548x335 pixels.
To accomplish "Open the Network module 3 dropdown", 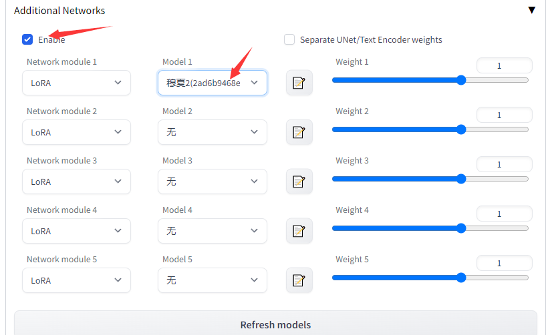I will pyautogui.click(x=76, y=182).
